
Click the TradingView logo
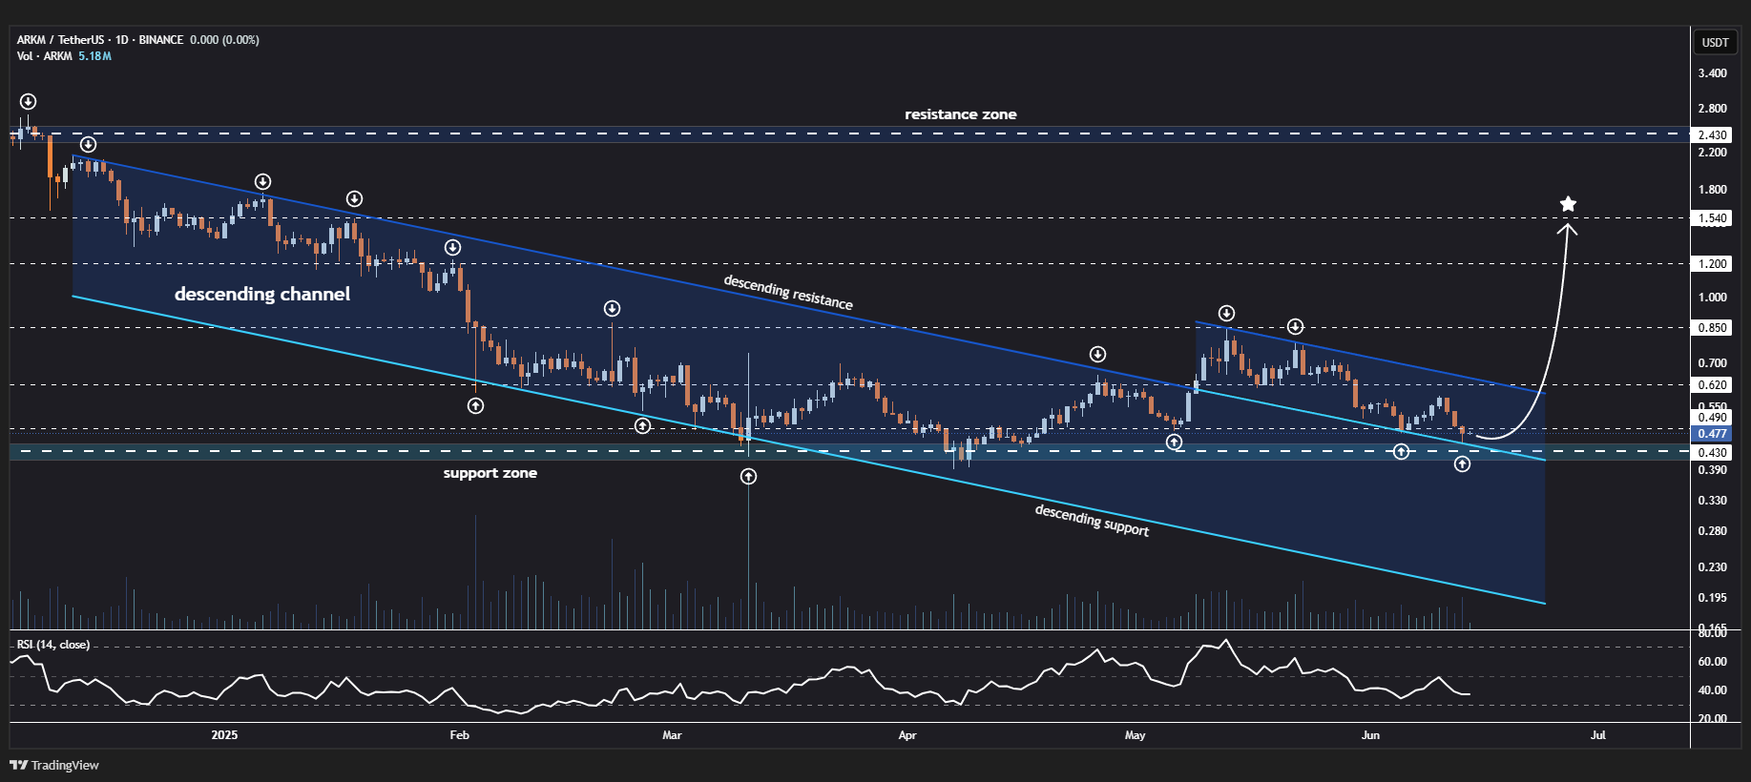54,765
